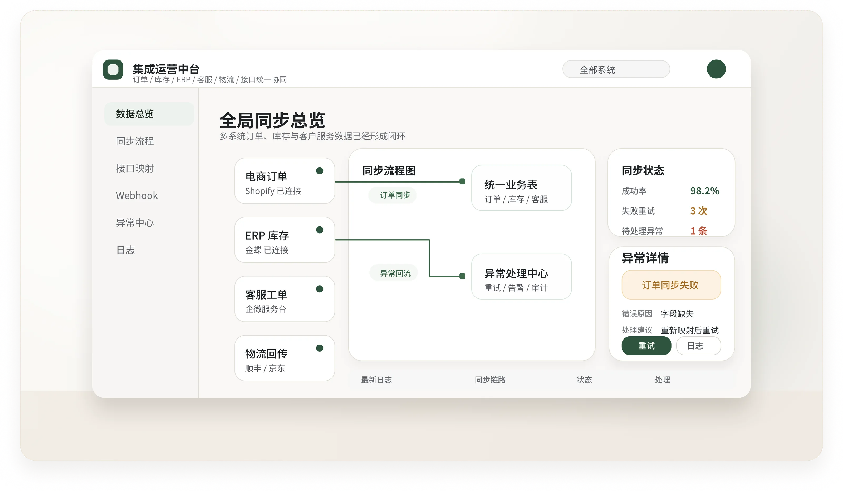This screenshot has height=491, width=843.
Task: Open the 全部系统 system filter
Action: pos(616,69)
